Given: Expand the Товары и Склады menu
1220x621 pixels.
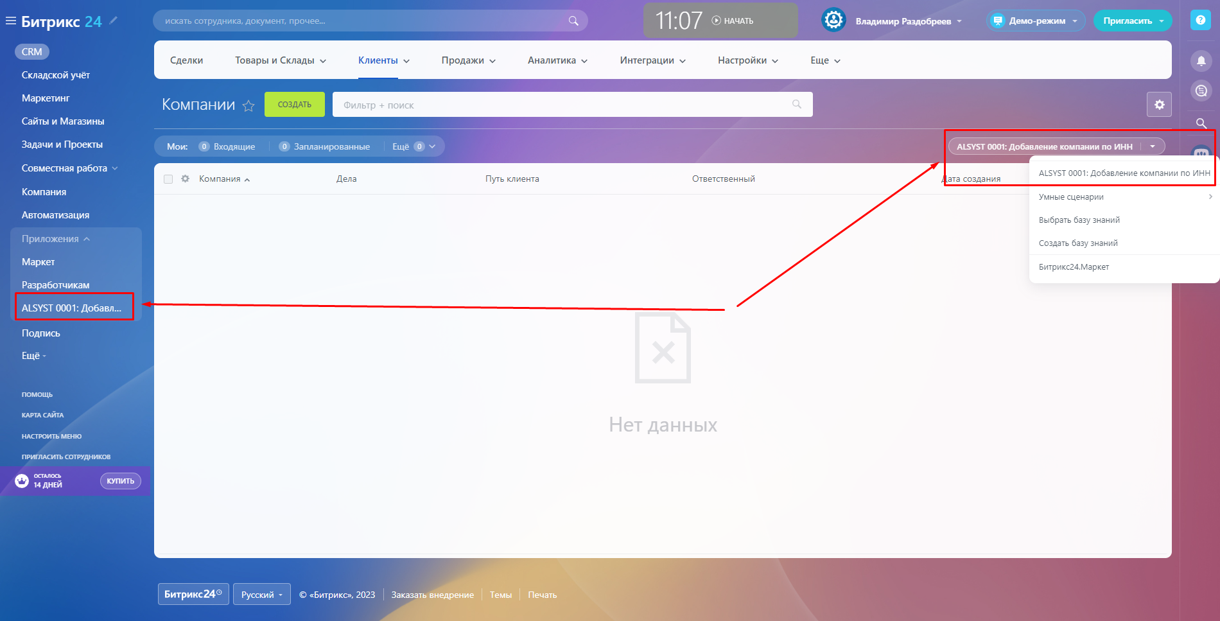Looking at the screenshot, I should pyautogui.click(x=281, y=60).
